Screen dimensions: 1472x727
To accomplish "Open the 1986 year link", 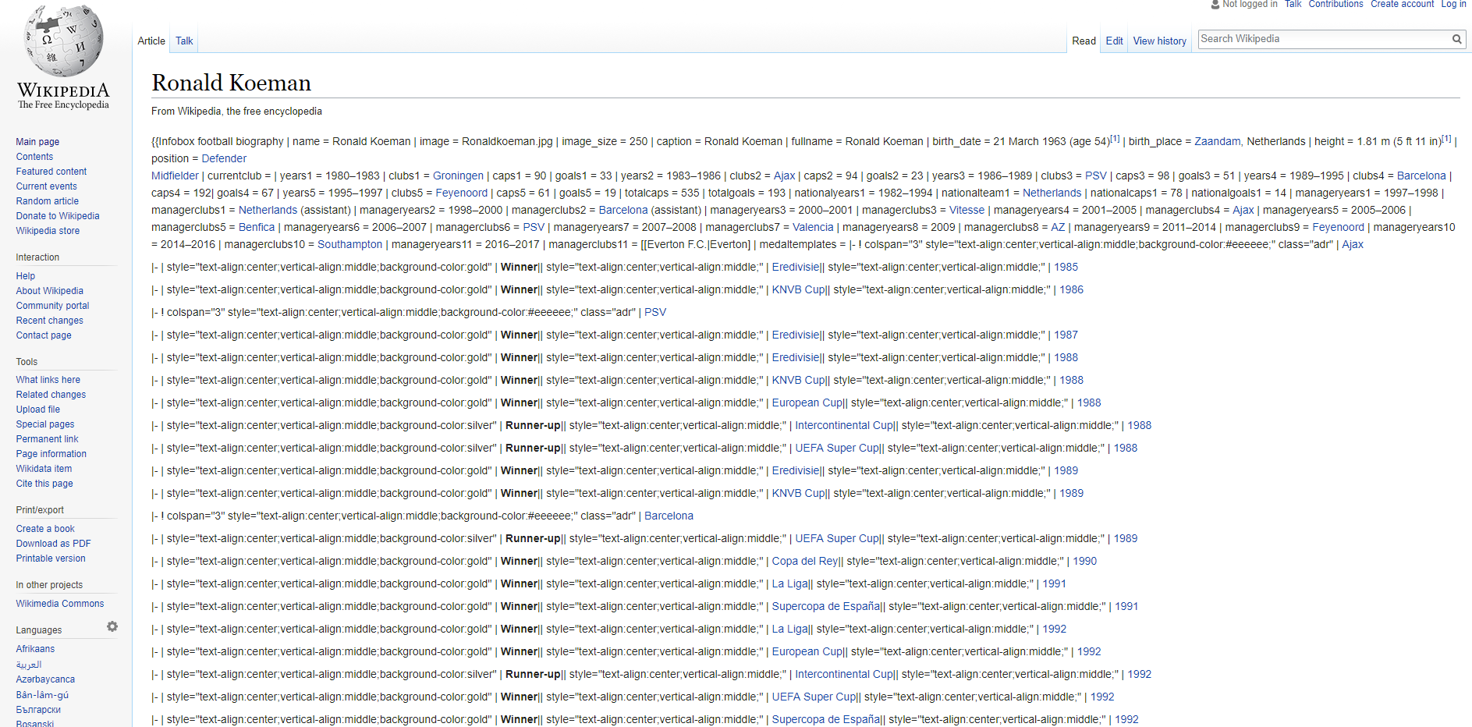I will tap(1071, 289).
